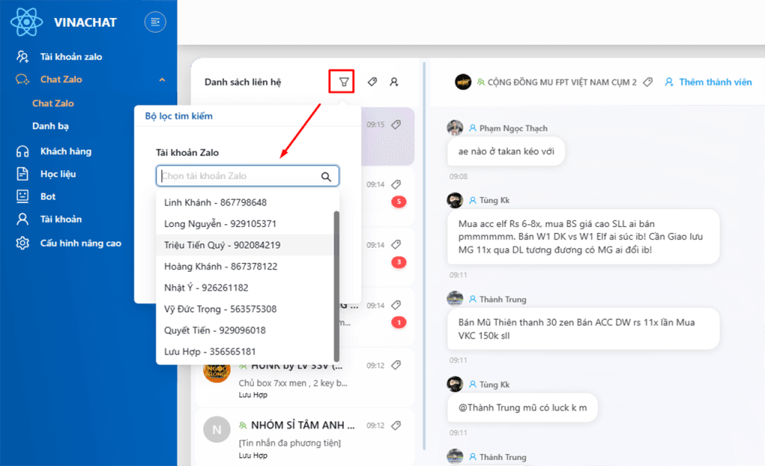Go to Danh bạ submenu
Viewport: 765px width, 466px height.
point(51,126)
